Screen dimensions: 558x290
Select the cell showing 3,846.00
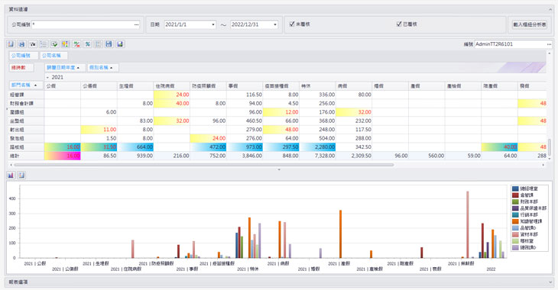pyautogui.click(x=245, y=156)
